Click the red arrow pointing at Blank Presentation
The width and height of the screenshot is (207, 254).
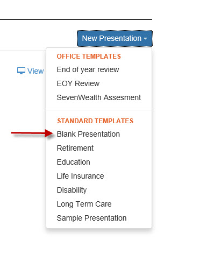32,133
